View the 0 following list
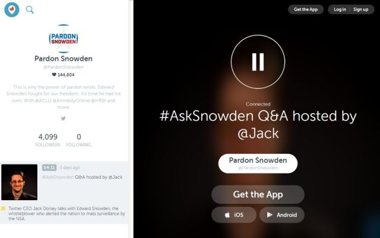 click(79, 140)
